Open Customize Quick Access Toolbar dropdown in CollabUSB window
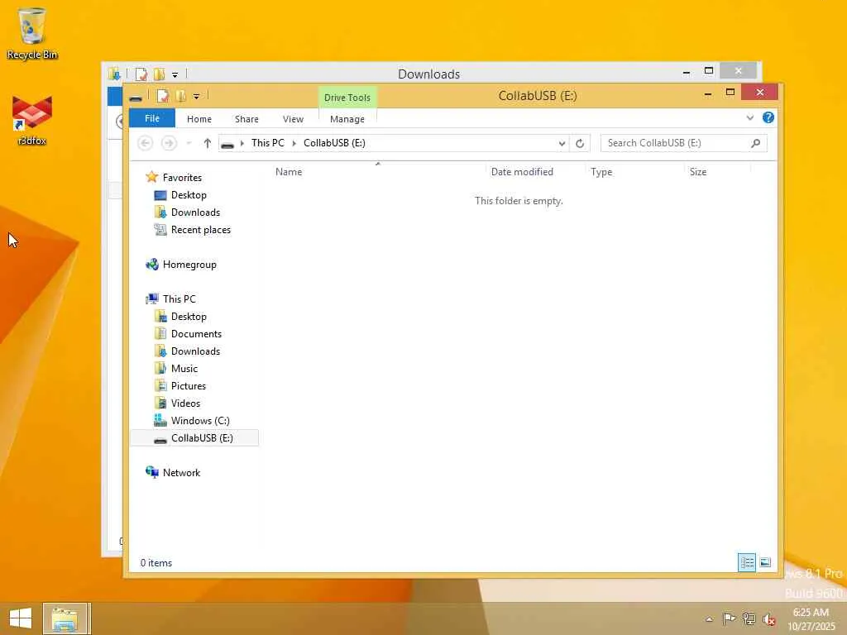The width and height of the screenshot is (847, 635). pos(196,97)
